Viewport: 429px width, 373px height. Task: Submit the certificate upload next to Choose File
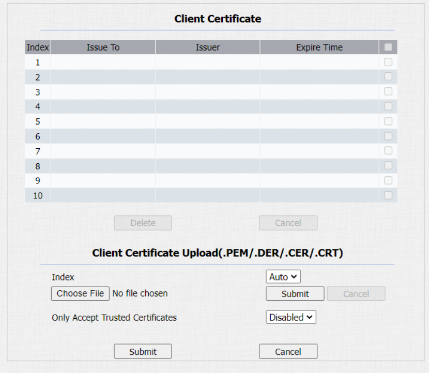(x=295, y=293)
